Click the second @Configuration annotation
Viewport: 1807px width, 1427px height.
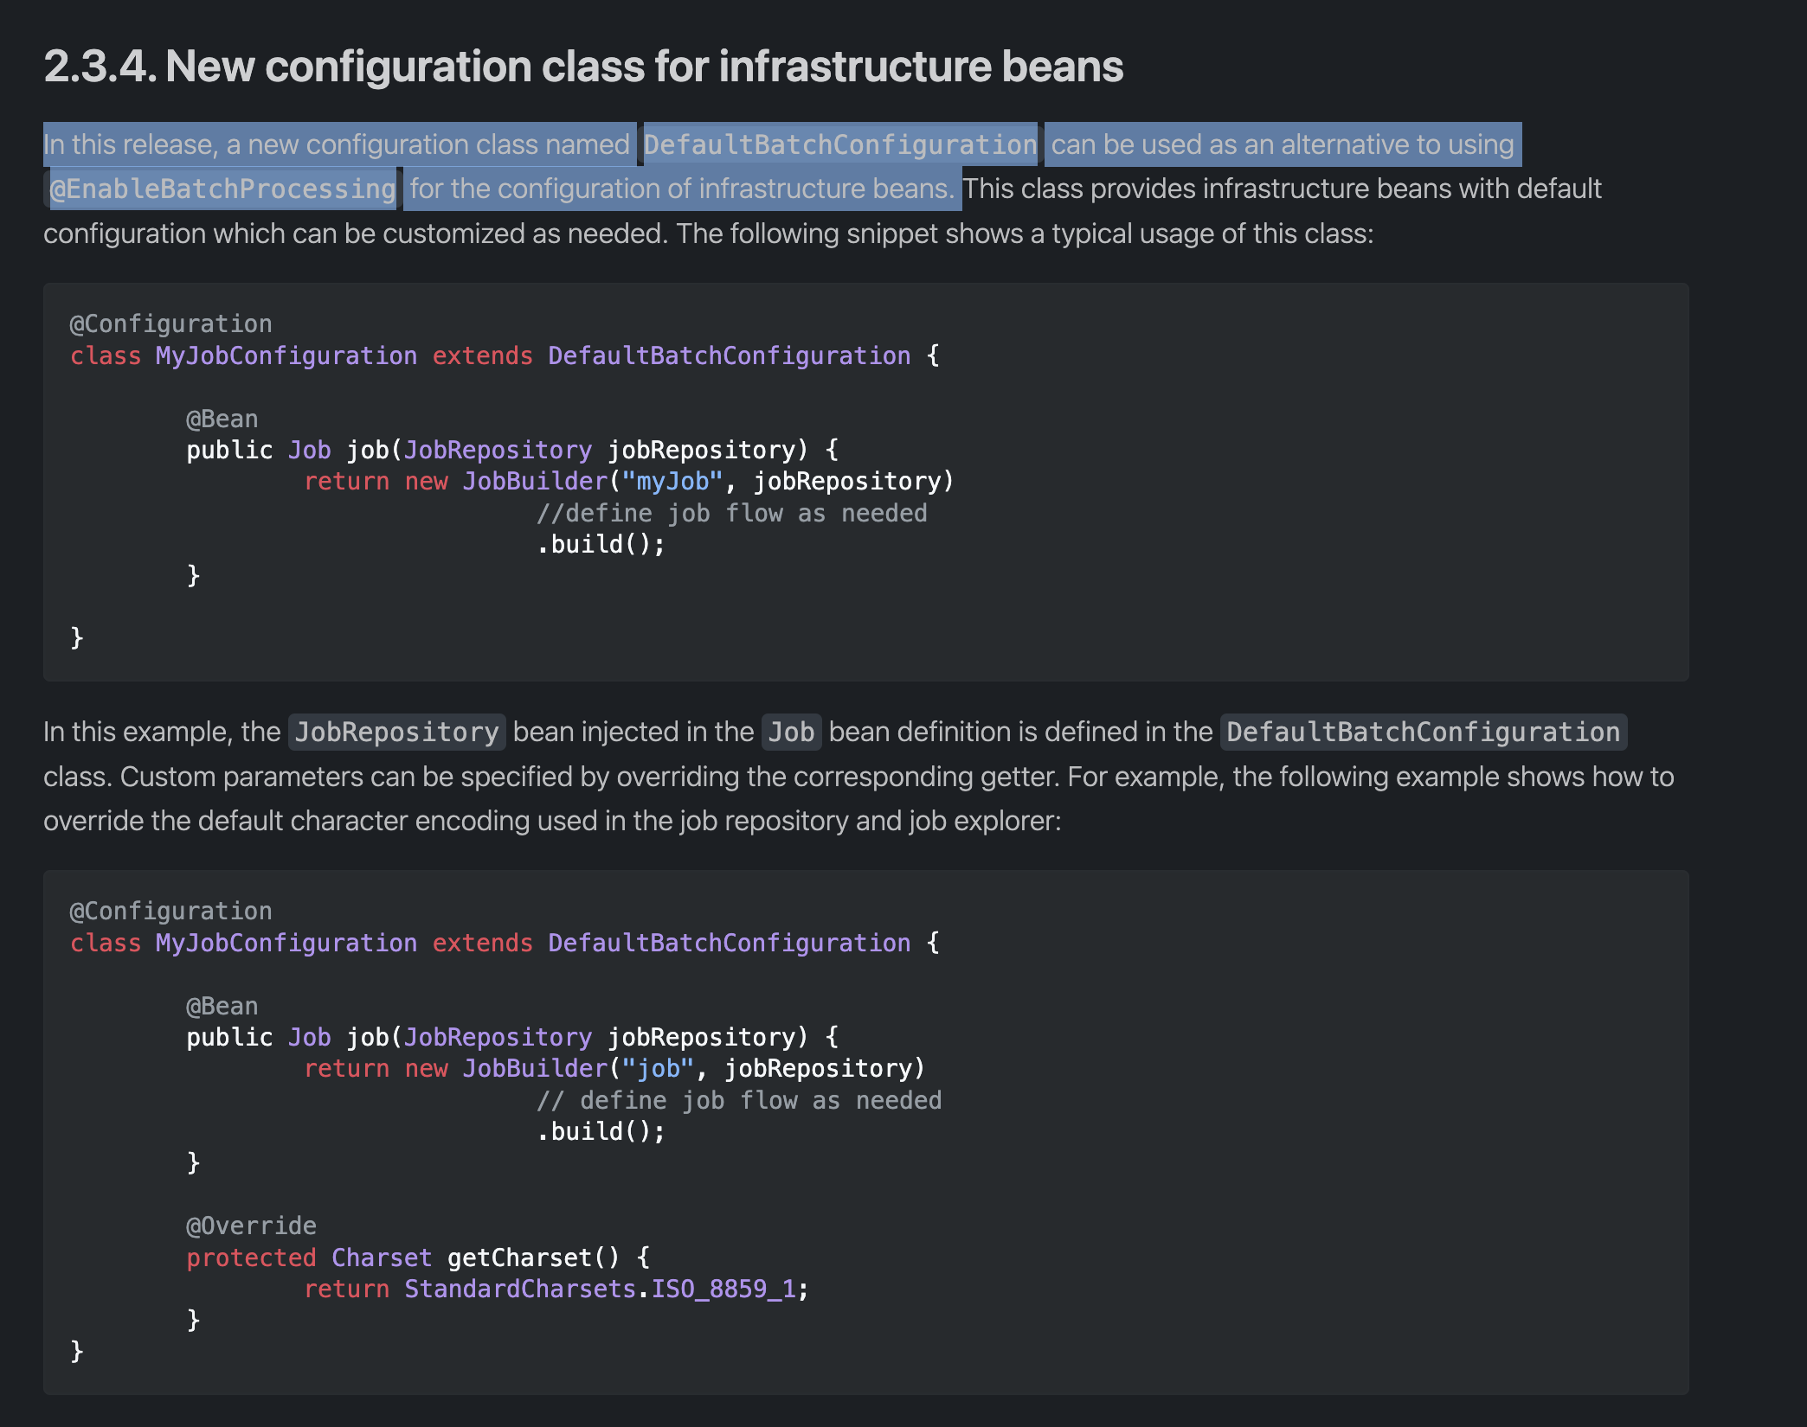(170, 911)
